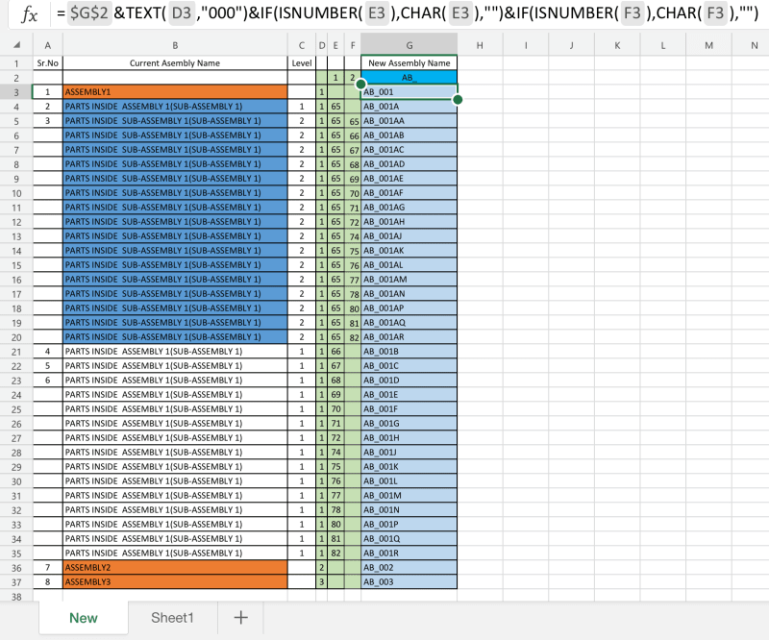Select the orange ASSEMBLY2 cell
Viewport: 769px width, 640px height.
175,567
